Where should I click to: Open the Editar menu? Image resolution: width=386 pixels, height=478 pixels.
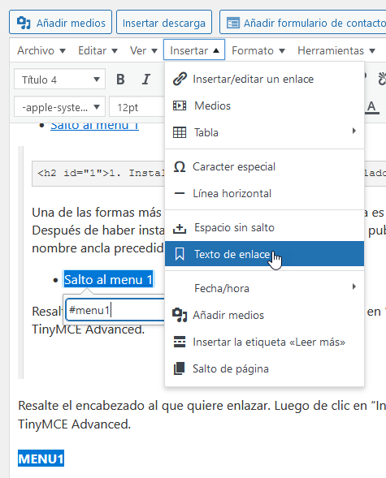98,50
